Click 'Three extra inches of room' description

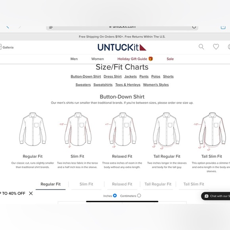coord(122,165)
